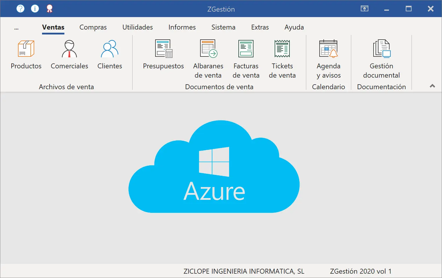Switch to the Compras tab
Screen dimensions: 442x278
[93, 27]
